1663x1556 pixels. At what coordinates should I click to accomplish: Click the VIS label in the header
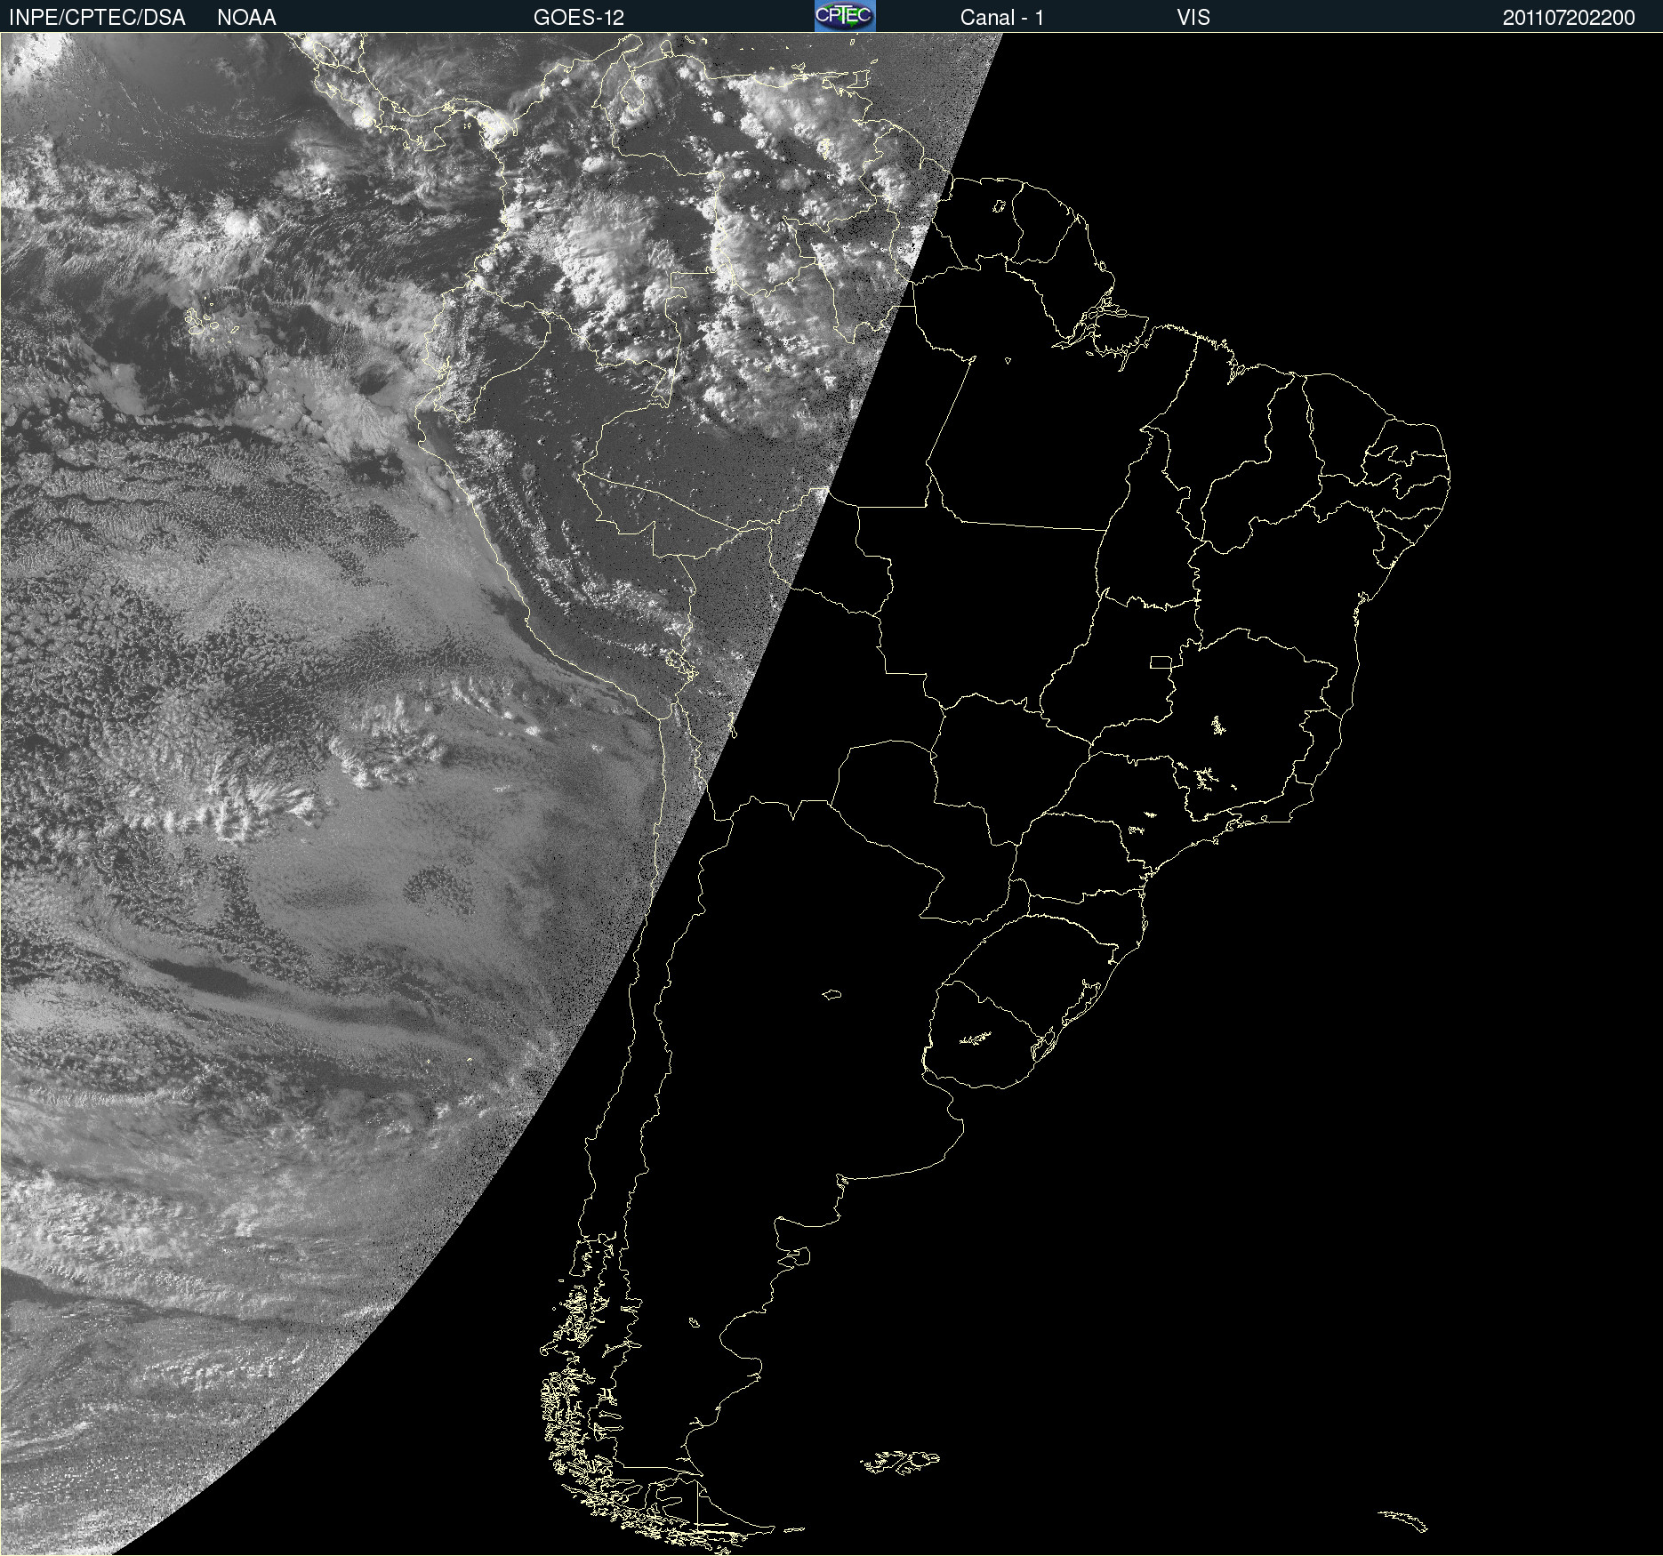1193,18
